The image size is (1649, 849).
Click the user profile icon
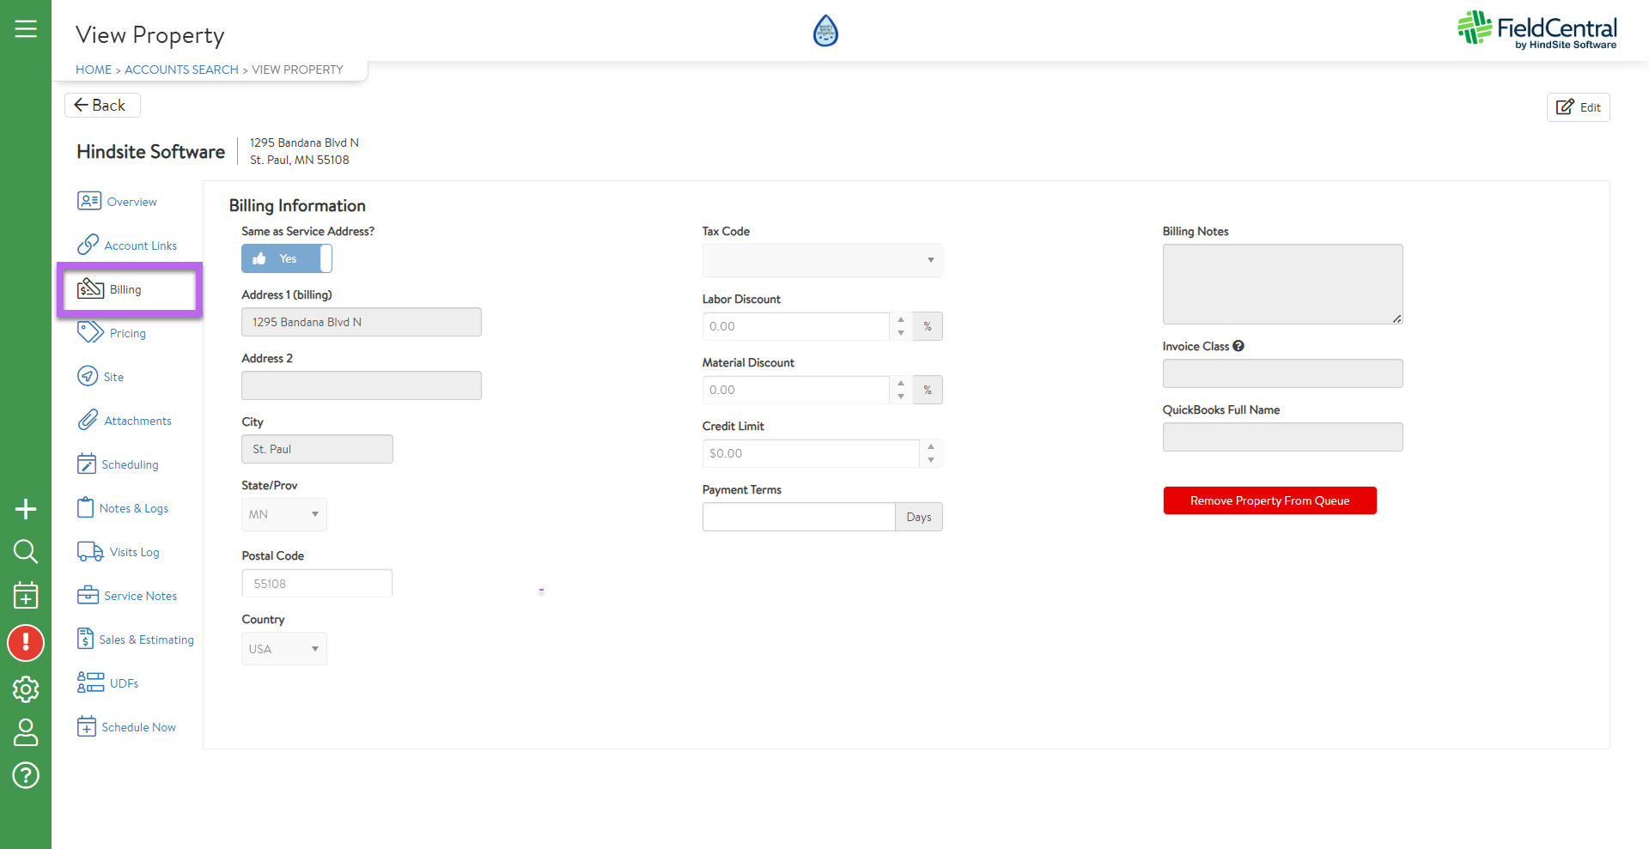(x=26, y=732)
